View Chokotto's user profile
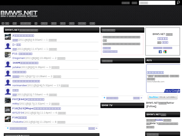Screen dimensions: 182x136 [x=18, y=122]
